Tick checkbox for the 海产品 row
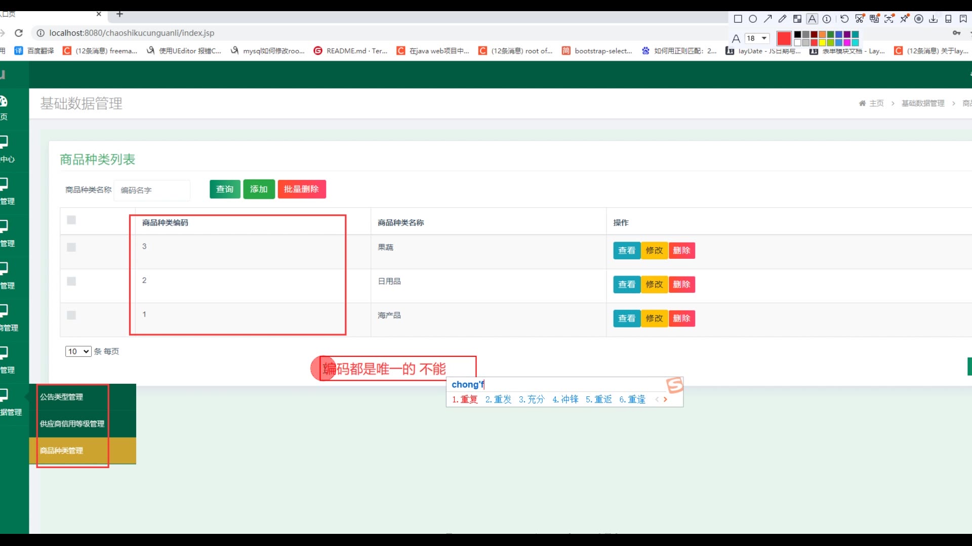 pos(71,315)
